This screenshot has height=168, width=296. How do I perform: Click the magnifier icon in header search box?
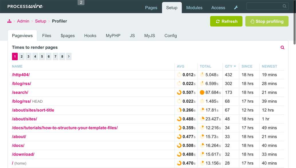tap(284, 6)
